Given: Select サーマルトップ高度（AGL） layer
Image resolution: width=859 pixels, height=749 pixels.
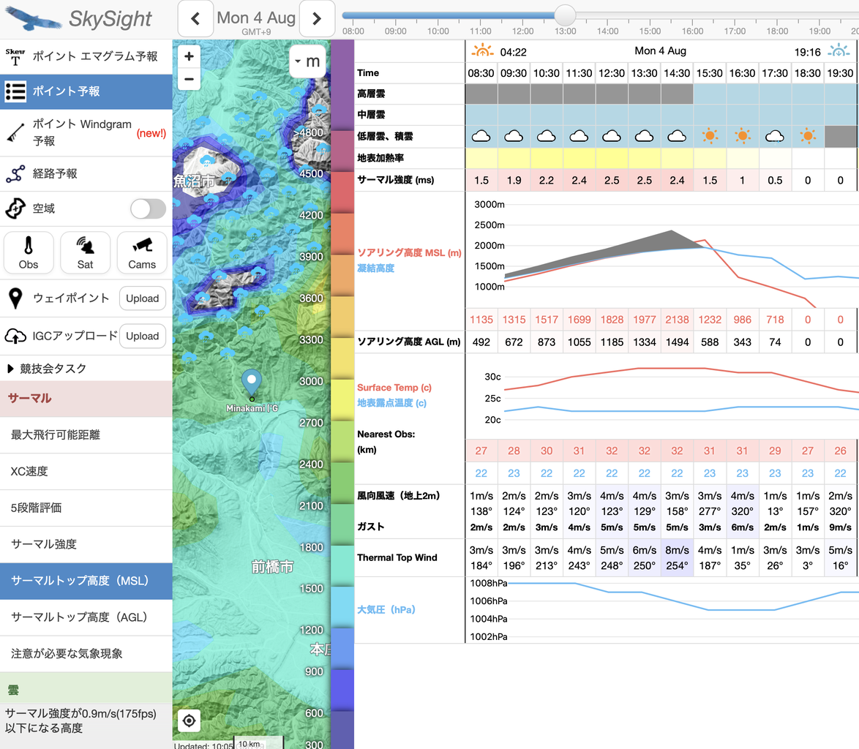Looking at the screenshot, I should pos(86,617).
